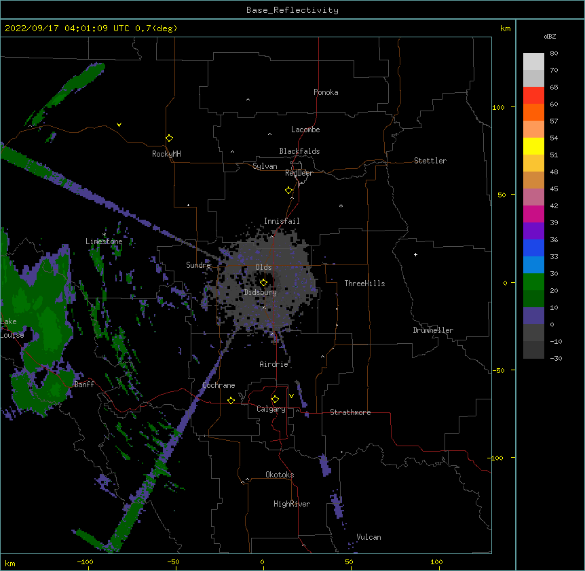The width and height of the screenshot is (585, 571).
Task: Click the Olds city label
Action: 263,267
